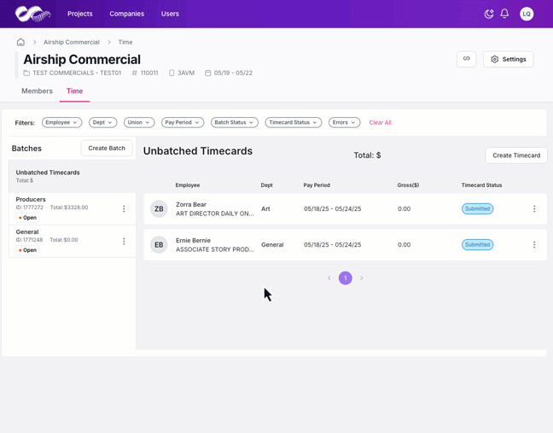553x433 pixels.
Task: Open General batch three-dot menu
Action: click(124, 242)
